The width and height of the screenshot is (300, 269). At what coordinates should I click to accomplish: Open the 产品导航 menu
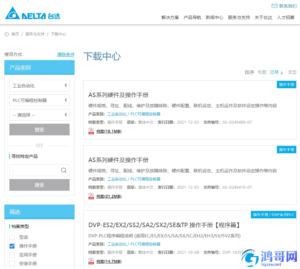[192, 18]
